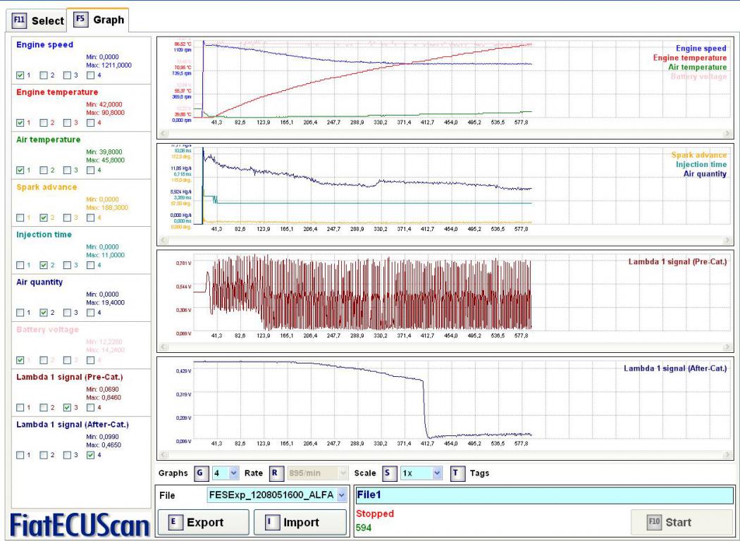The image size is (740, 541).
Task: Switch to the Graph tab
Action: click(x=99, y=20)
